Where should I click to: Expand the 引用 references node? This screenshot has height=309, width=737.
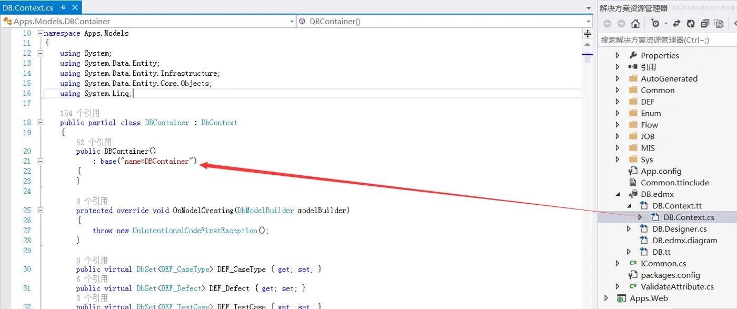[x=618, y=67]
